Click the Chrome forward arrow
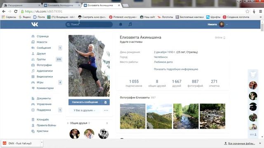 [10, 12]
